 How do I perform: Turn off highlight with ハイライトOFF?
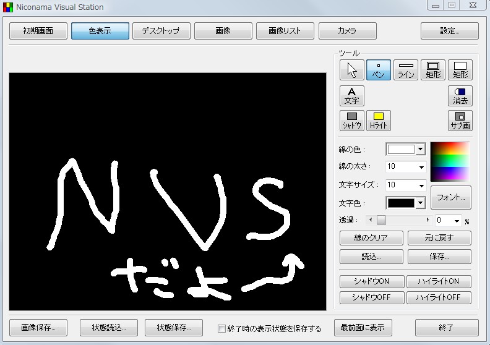pos(439,297)
